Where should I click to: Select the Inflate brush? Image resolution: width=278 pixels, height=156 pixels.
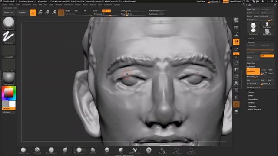coord(121,151)
